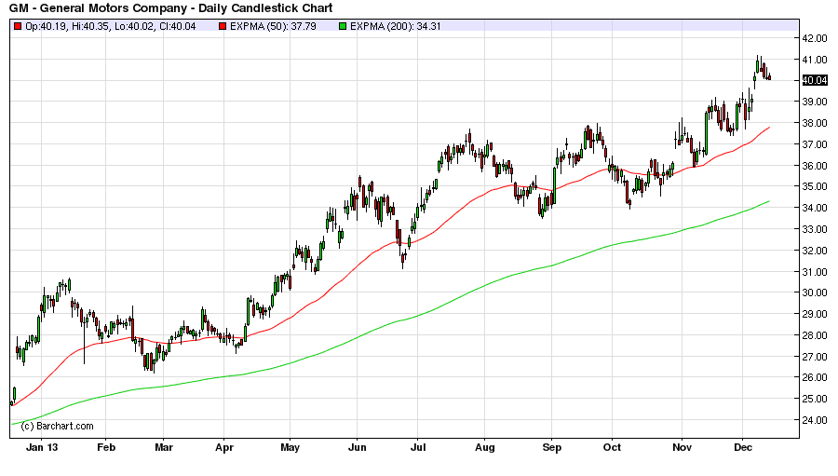
Task: Click the 30.00 price axis label
Action: [x=815, y=292]
